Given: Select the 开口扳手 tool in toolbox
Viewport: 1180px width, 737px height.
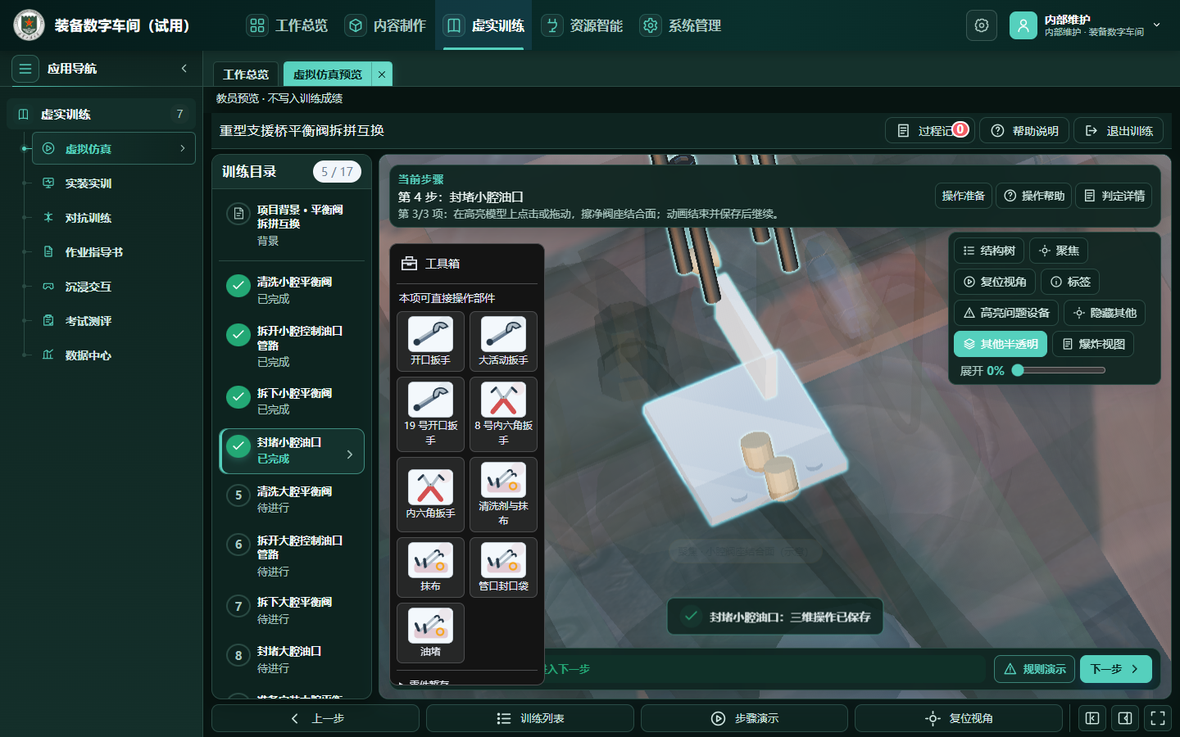Looking at the screenshot, I should 430,341.
